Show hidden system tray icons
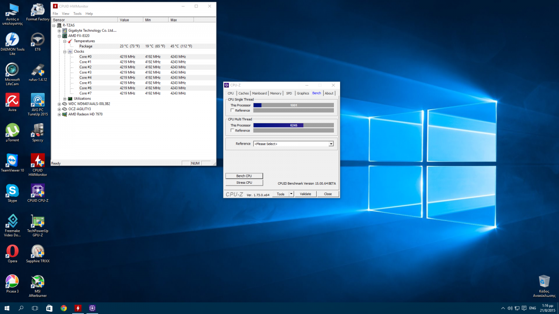 (503, 308)
